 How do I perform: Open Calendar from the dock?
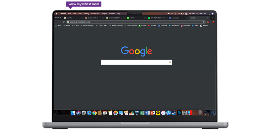[x=105, y=113]
